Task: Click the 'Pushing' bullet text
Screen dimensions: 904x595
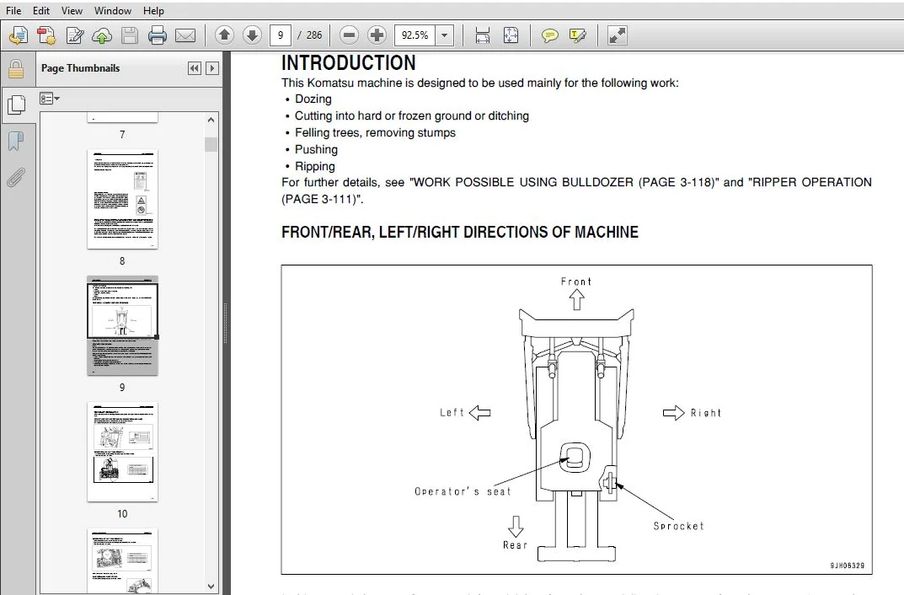Action: [x=316, y=149]
